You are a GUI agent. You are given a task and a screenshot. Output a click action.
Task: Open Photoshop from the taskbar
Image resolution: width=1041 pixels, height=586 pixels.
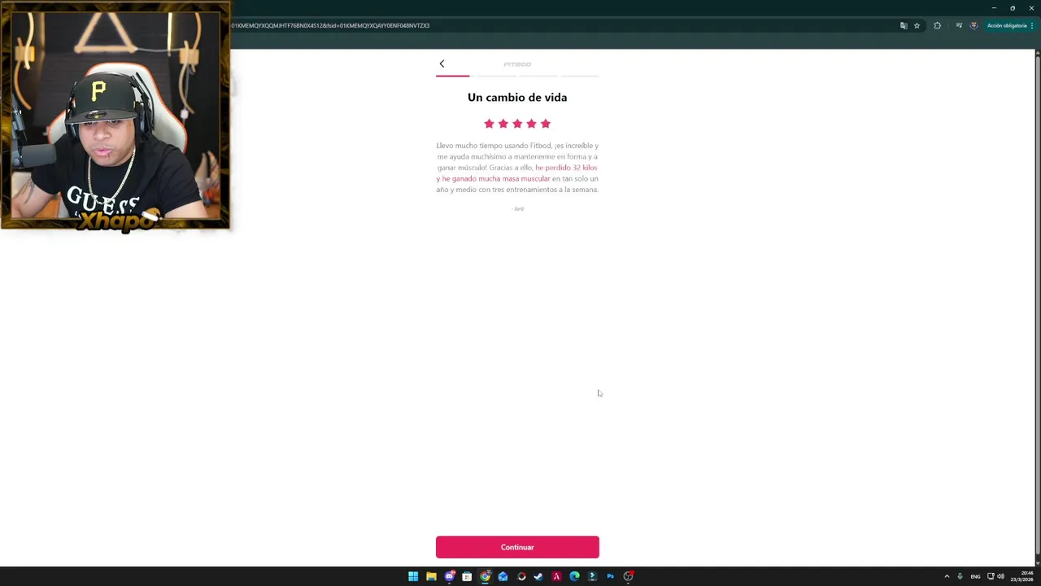point(610,576)
